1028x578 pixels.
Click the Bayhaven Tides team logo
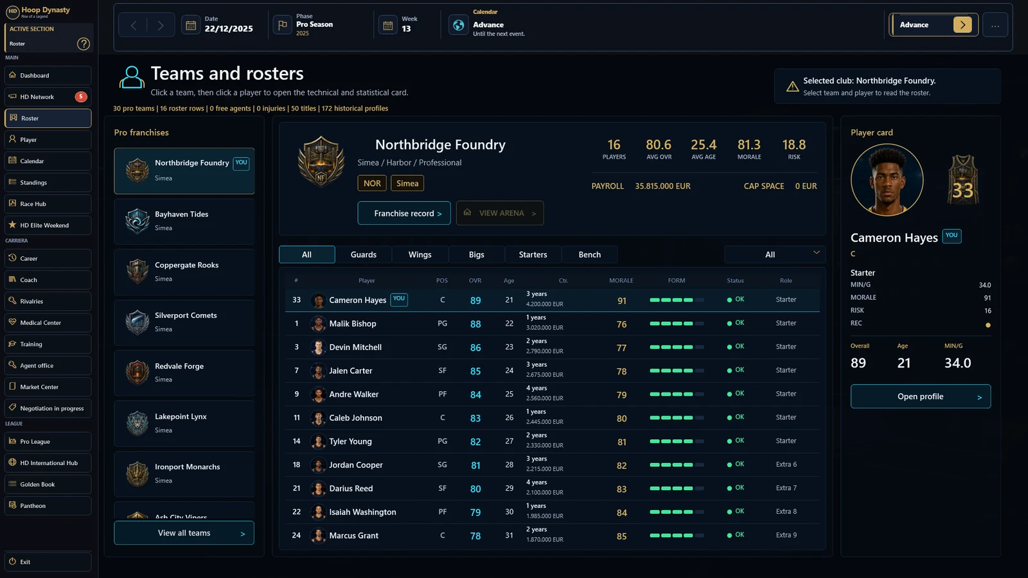click(137, 222)
